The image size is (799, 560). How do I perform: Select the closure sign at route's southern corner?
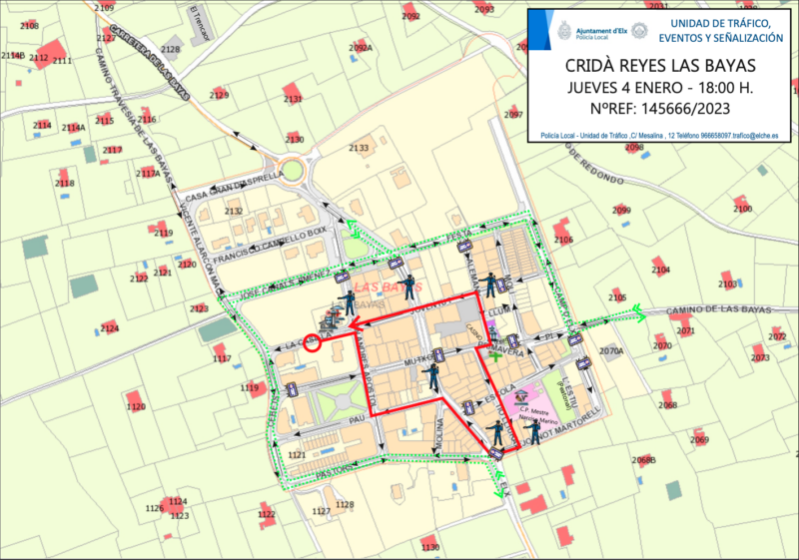pos(496,454)
